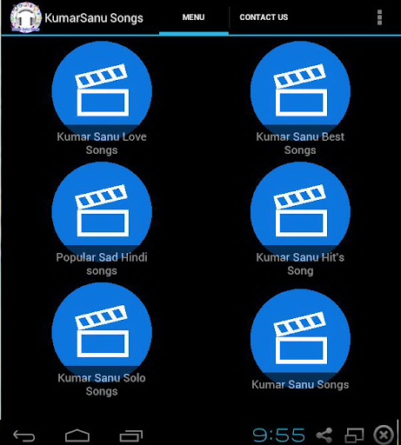Image resolution: width=401 pixels, height=445 pixels.
Task: Open Kumar Sanu Best Songs clapperboard icon
Action: [x=300, y=90]
